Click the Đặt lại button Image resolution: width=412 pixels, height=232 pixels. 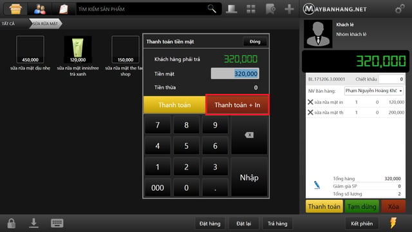[243, 224]
